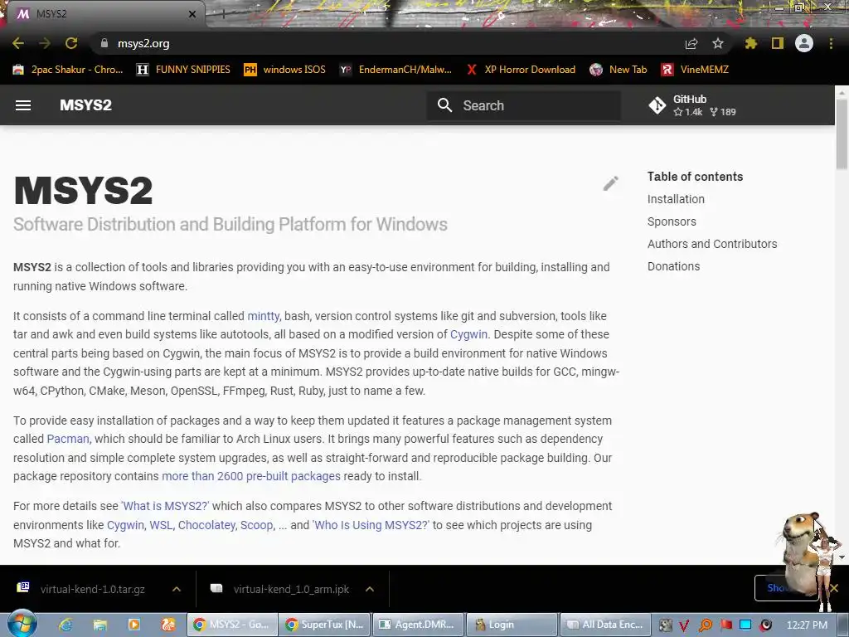Open the 'Who Is Using MSYS2?' link

click(x=371, y=525)
